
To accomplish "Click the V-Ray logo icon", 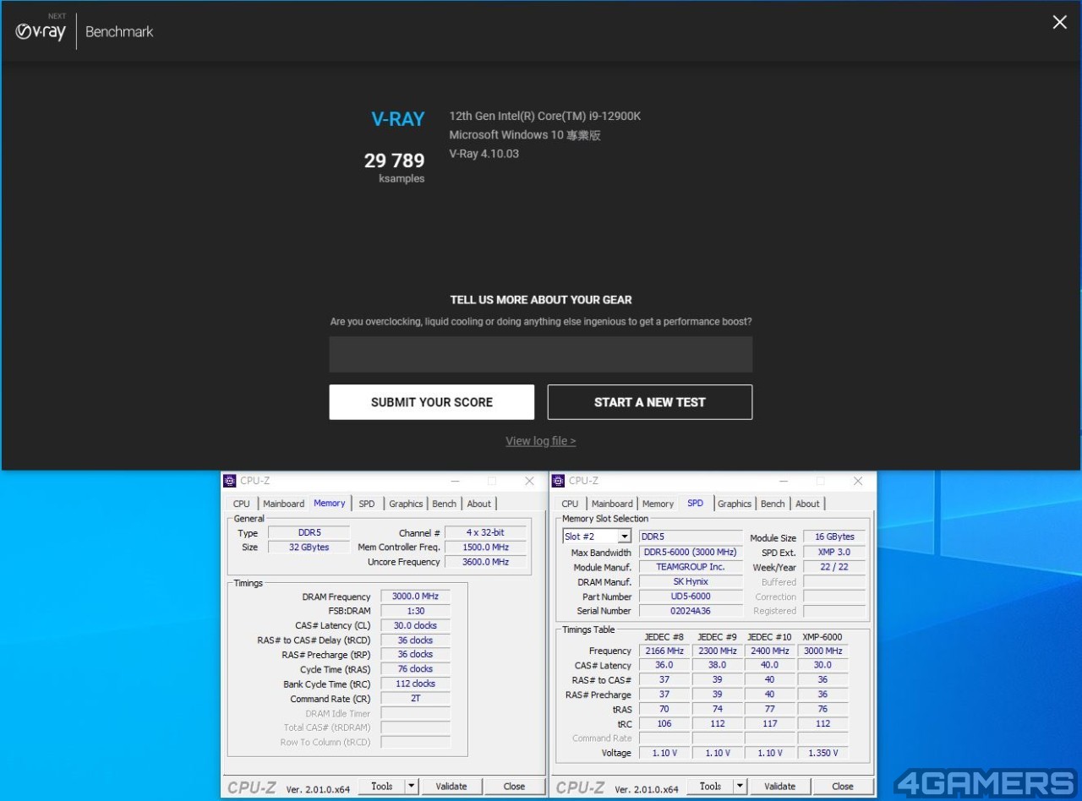I will [41, 32].
